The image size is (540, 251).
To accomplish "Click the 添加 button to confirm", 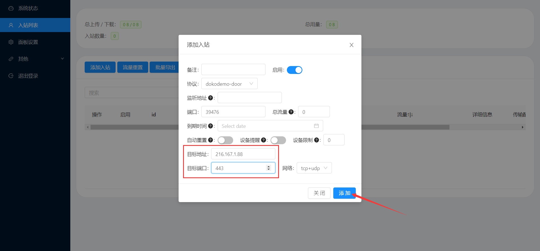I will point(344,193).
